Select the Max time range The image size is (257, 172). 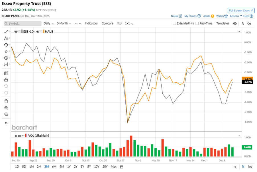point(114,167)
